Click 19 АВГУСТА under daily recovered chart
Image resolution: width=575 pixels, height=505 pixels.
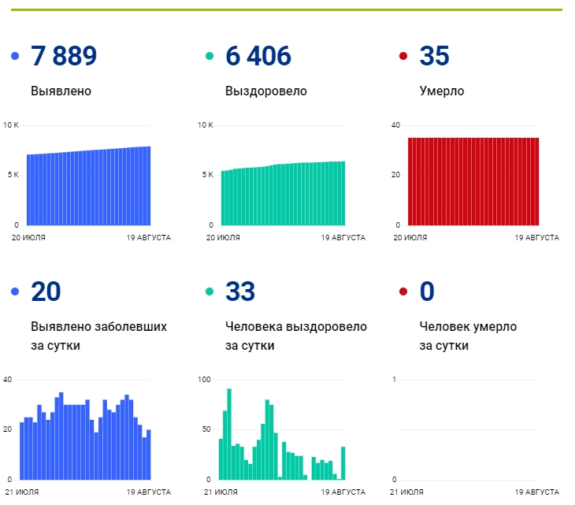[x=343, y=492]
